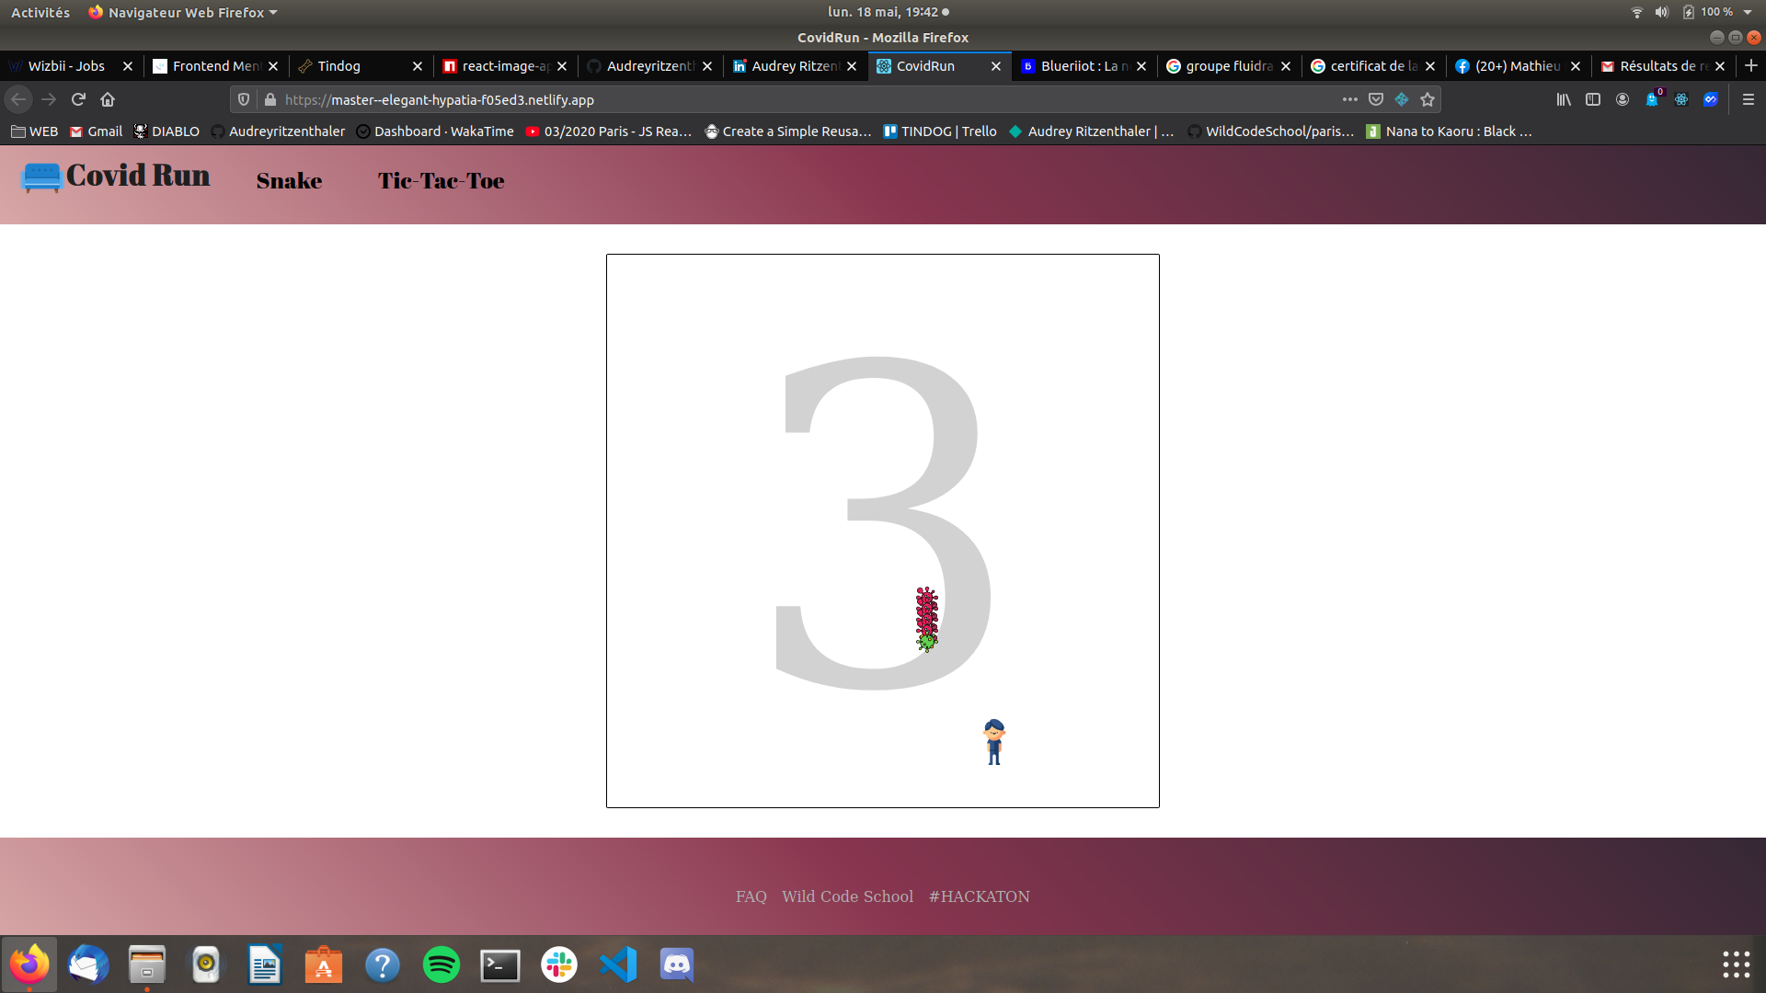Open React developer tools extension icon

point(1681,99)
